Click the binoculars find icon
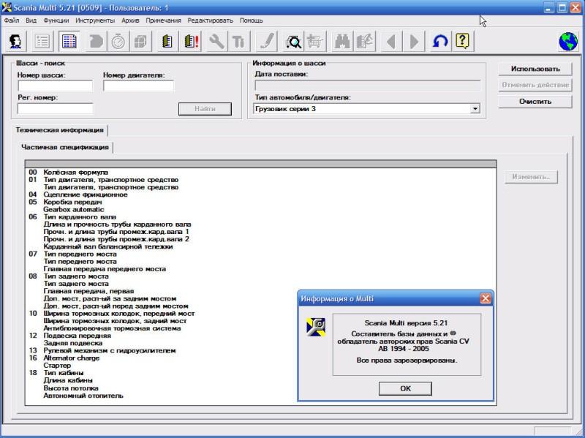Viewport: 585px width, 438px height. coord(342,42)
